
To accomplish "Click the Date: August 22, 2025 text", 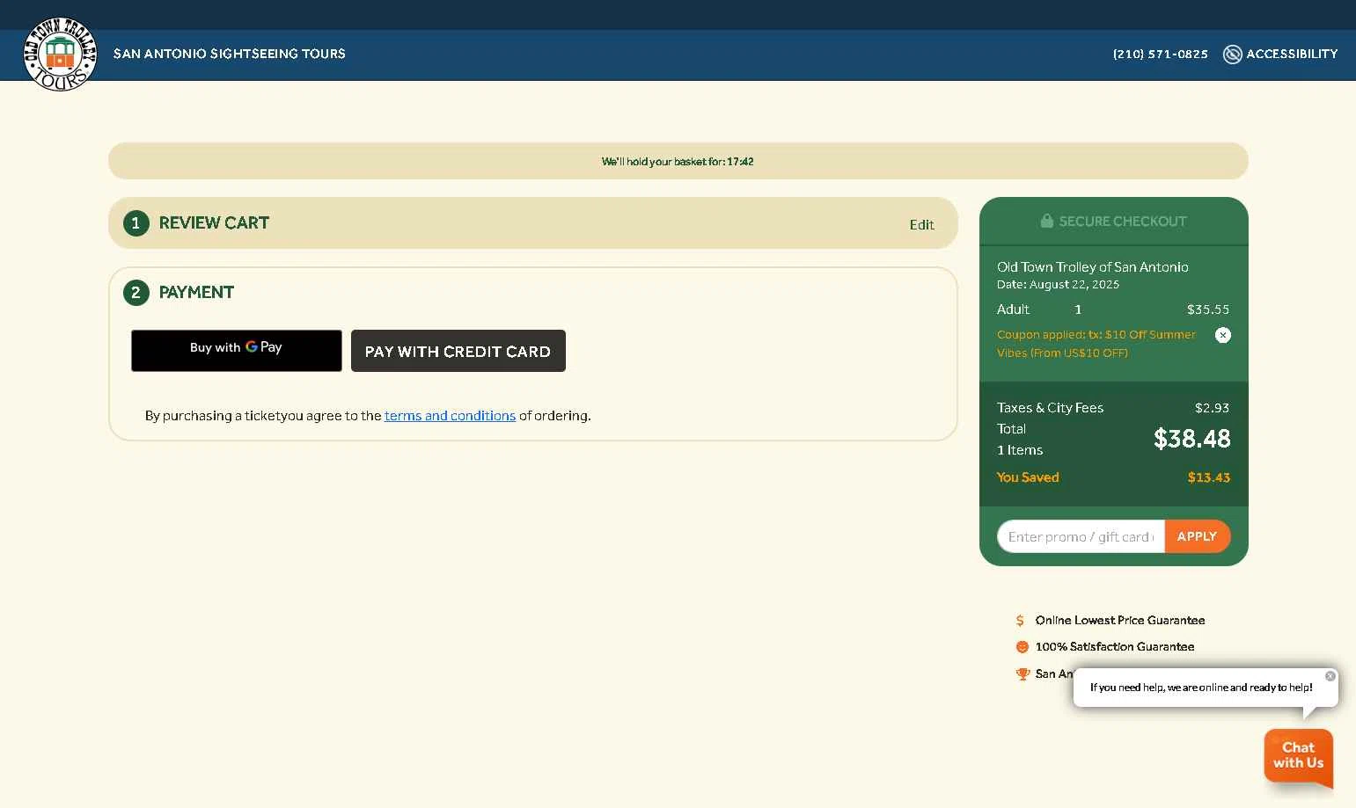I will 1058,285.
